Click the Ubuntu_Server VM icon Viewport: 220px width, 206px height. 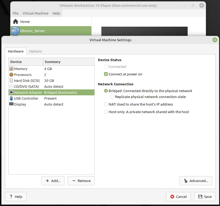[x=15, y=31]
